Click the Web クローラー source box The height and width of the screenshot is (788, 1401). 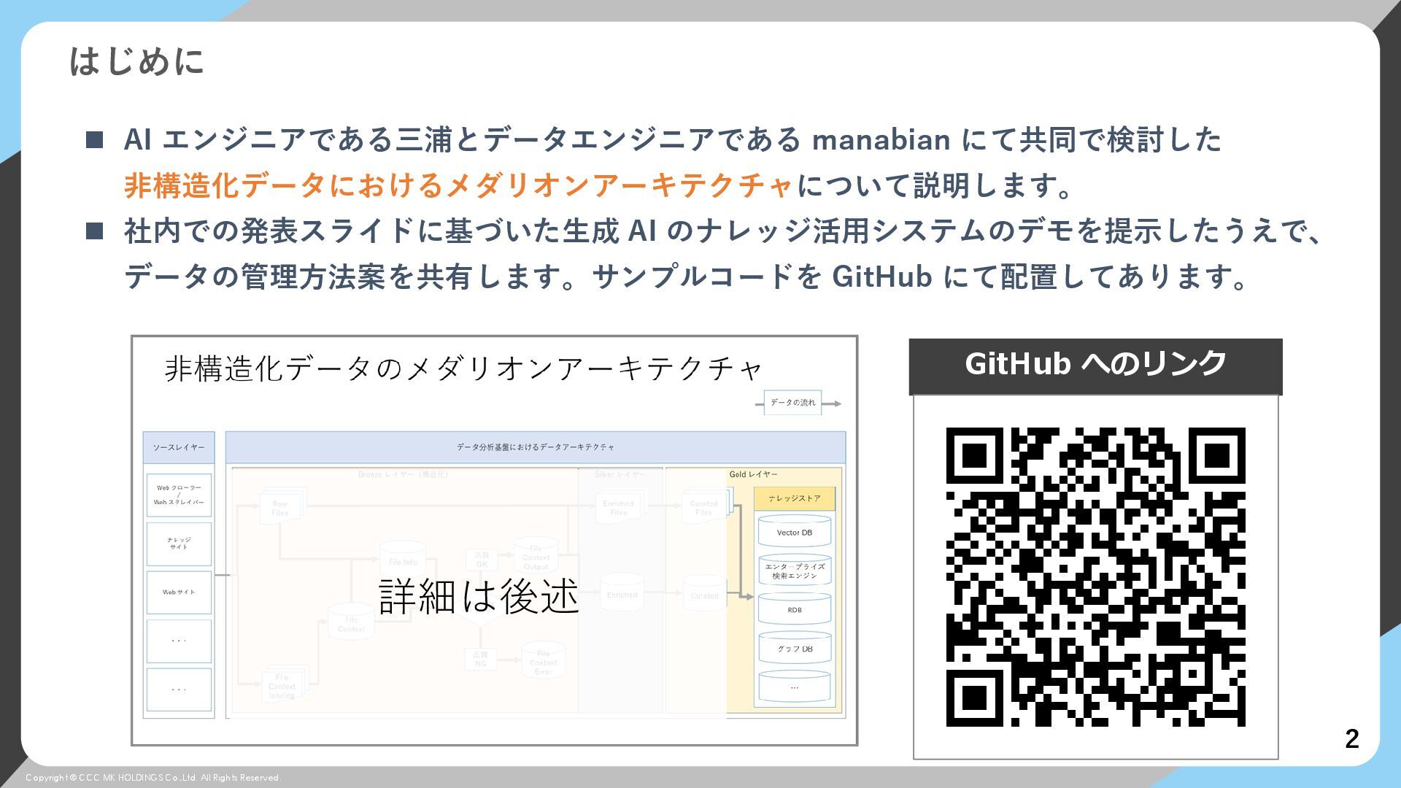179,495
